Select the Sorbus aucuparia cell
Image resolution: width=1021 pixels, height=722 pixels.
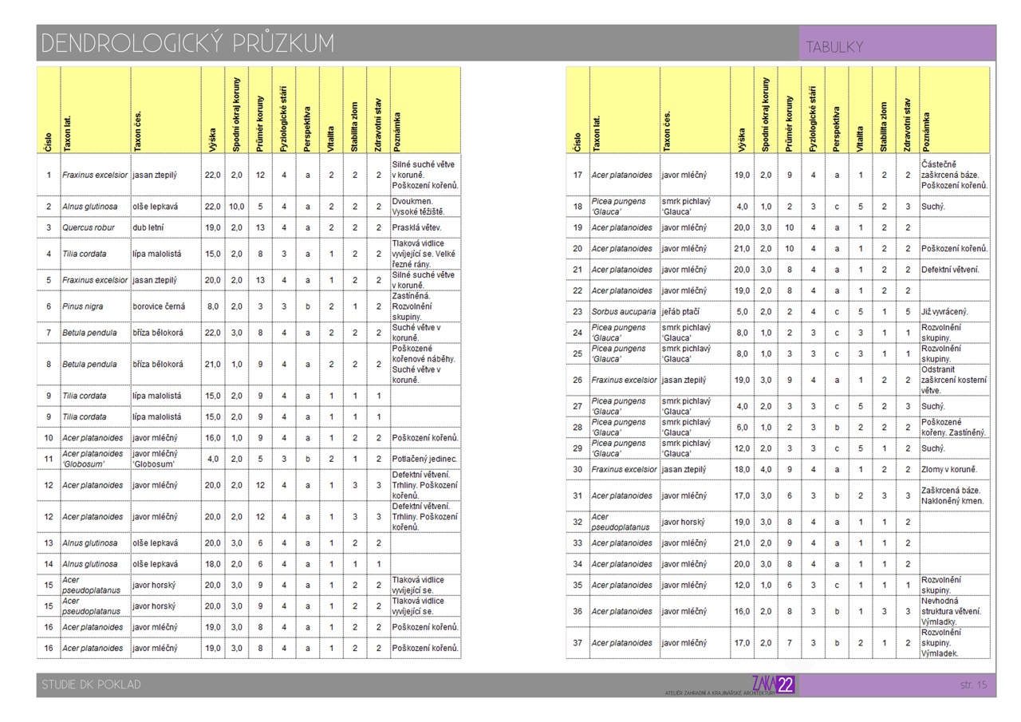625,311
